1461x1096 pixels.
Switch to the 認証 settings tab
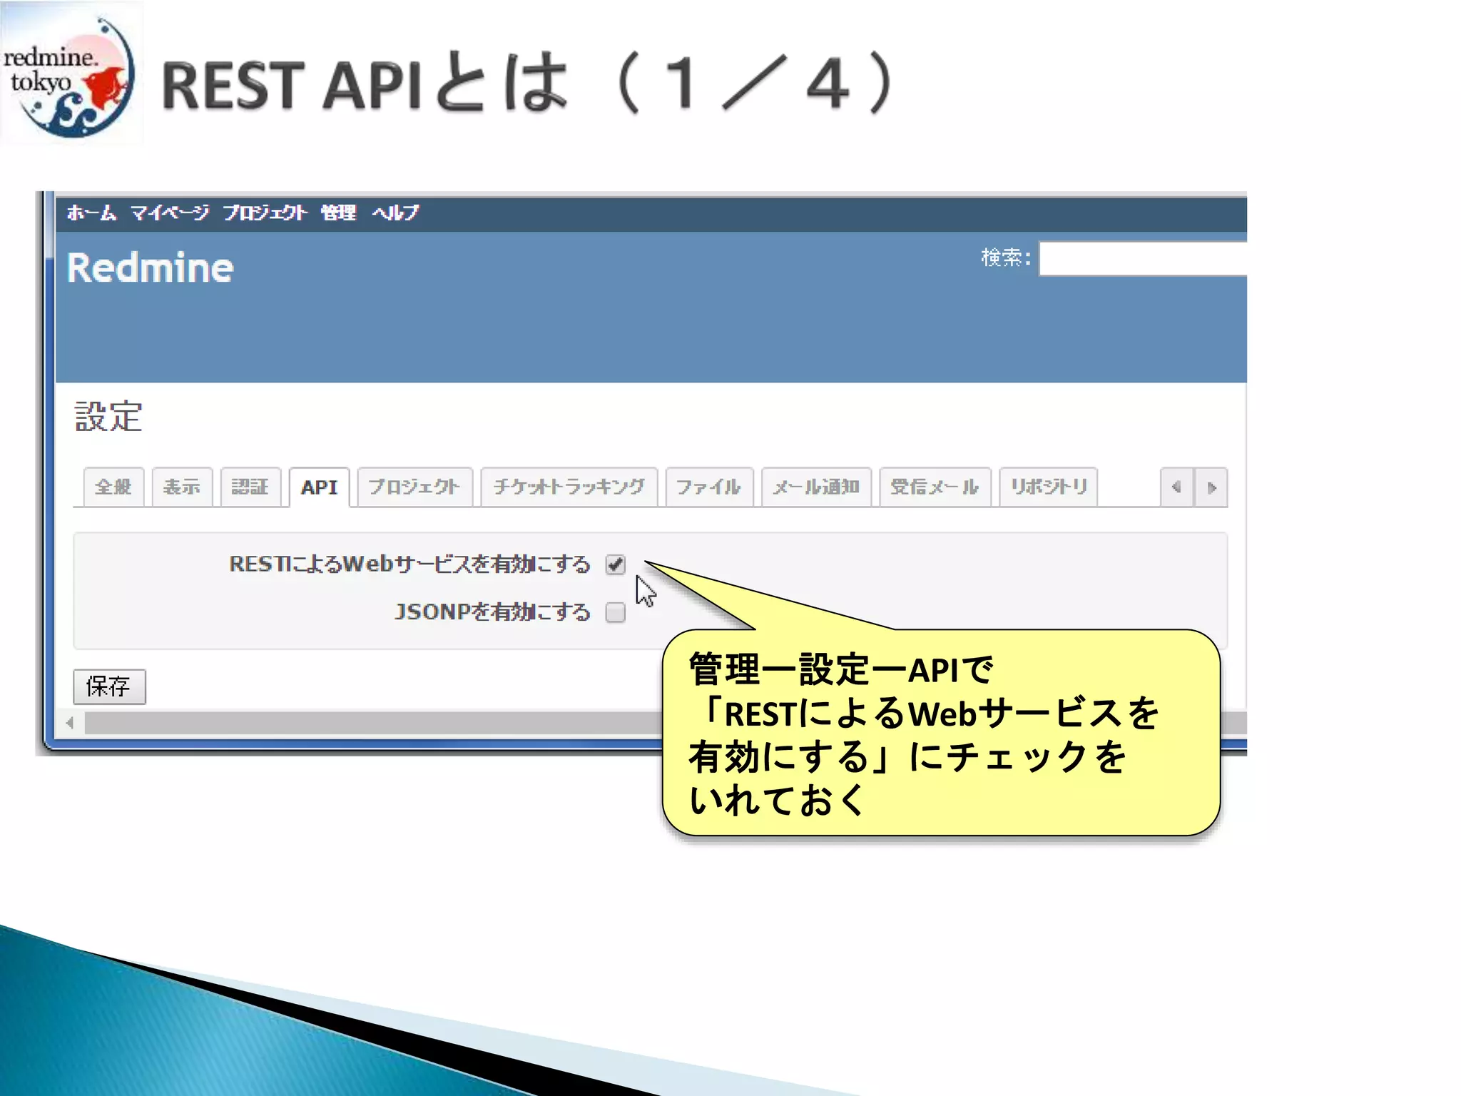tap(250, 487)
